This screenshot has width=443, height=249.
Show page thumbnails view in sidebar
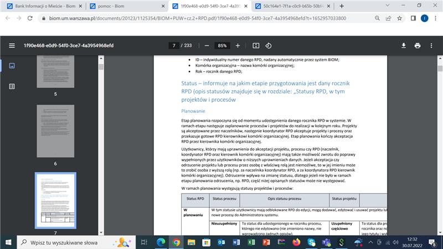click(x=12, y=65)
